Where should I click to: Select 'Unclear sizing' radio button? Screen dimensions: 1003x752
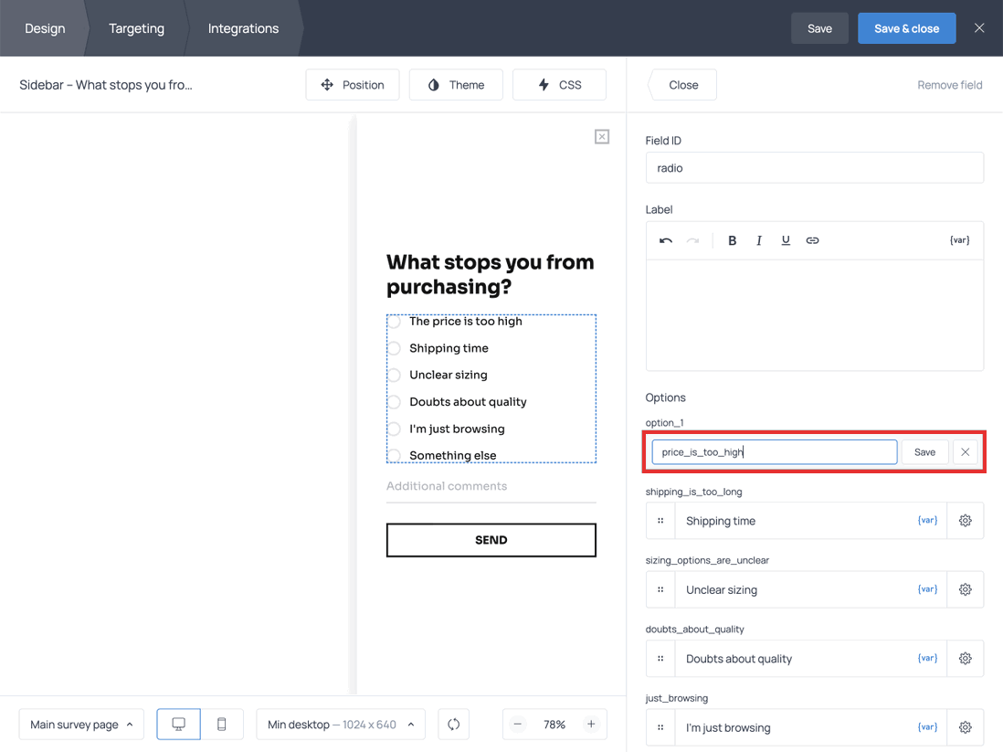(x=395, y=376)
